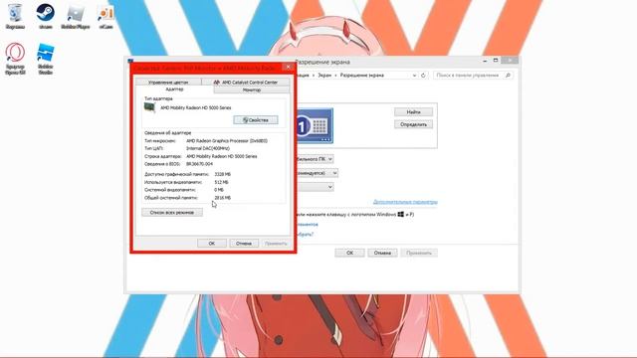Select the Адаптер tab

(x=175, y=89)
